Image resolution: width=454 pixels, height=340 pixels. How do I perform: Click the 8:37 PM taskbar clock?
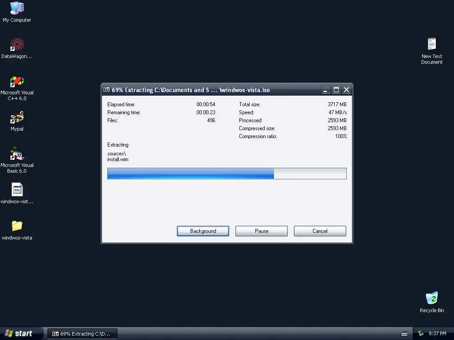(x=437, y=333)
